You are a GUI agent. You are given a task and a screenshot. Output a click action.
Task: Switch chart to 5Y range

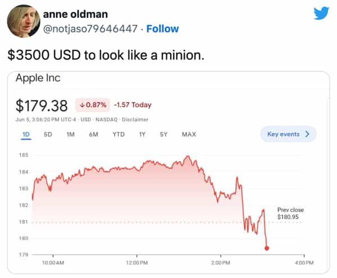[x=163, y=135]
